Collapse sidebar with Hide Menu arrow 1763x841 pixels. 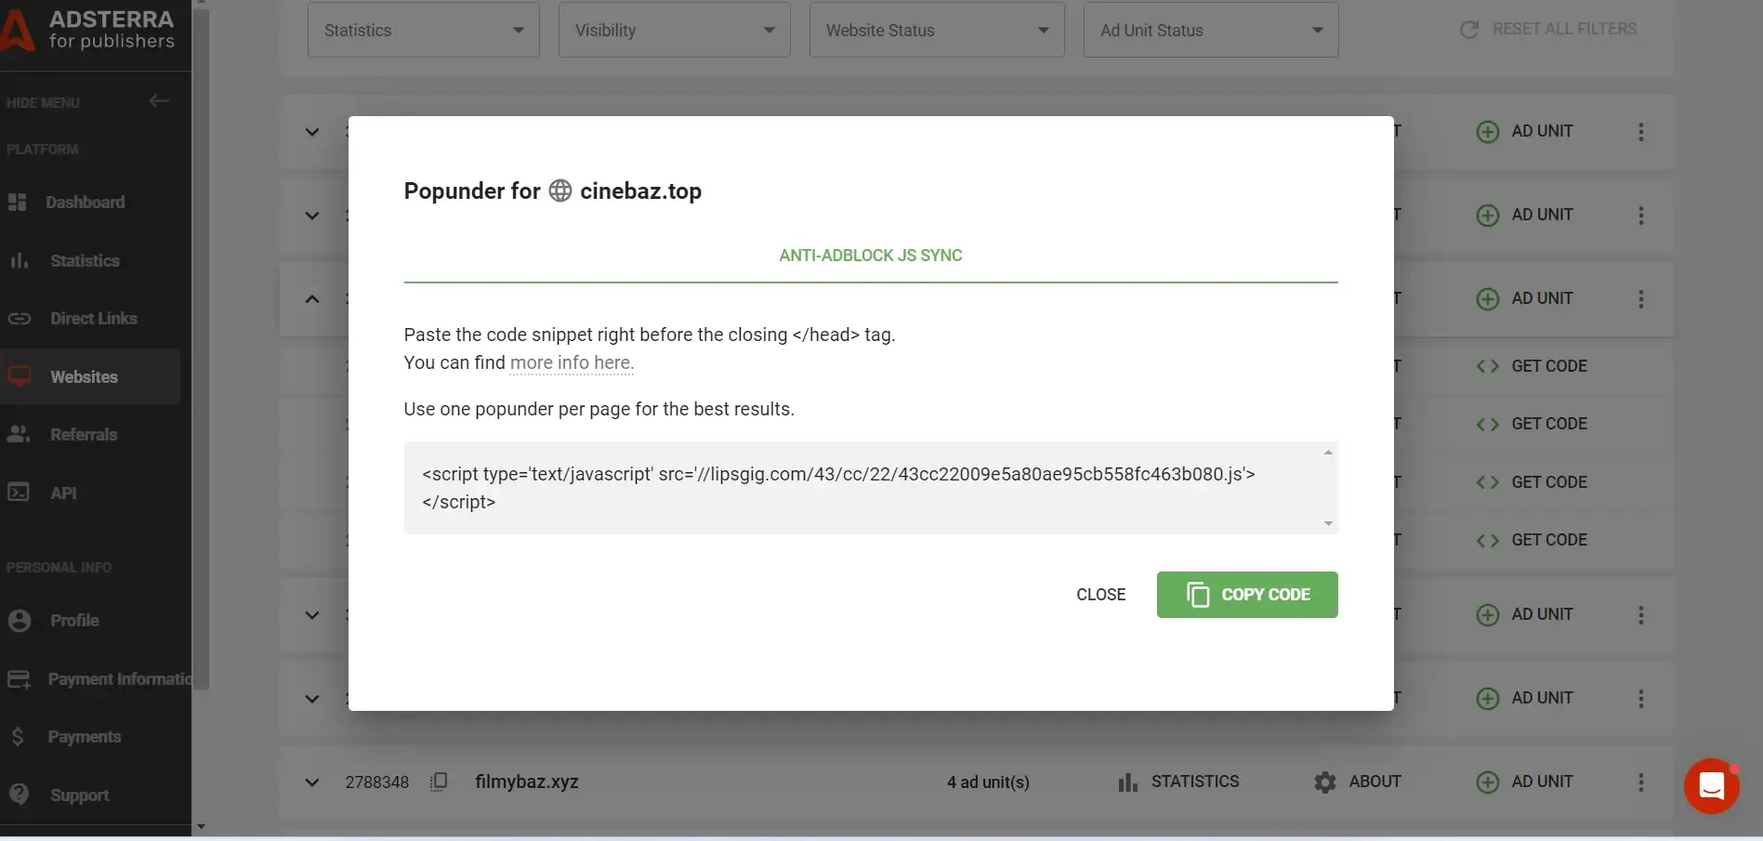tap(159, 101)
